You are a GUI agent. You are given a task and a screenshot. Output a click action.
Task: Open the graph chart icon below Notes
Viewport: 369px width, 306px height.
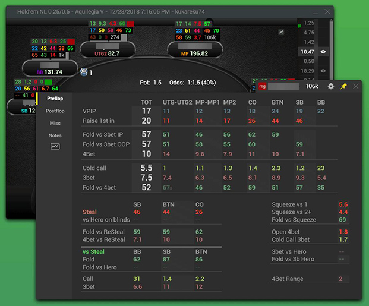[55, 147]
